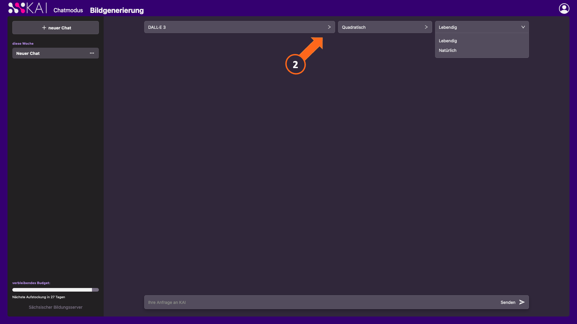Open the Quadratisch format dropdown
The height and width of the screenshot is (324, 577).
point(385,27)
